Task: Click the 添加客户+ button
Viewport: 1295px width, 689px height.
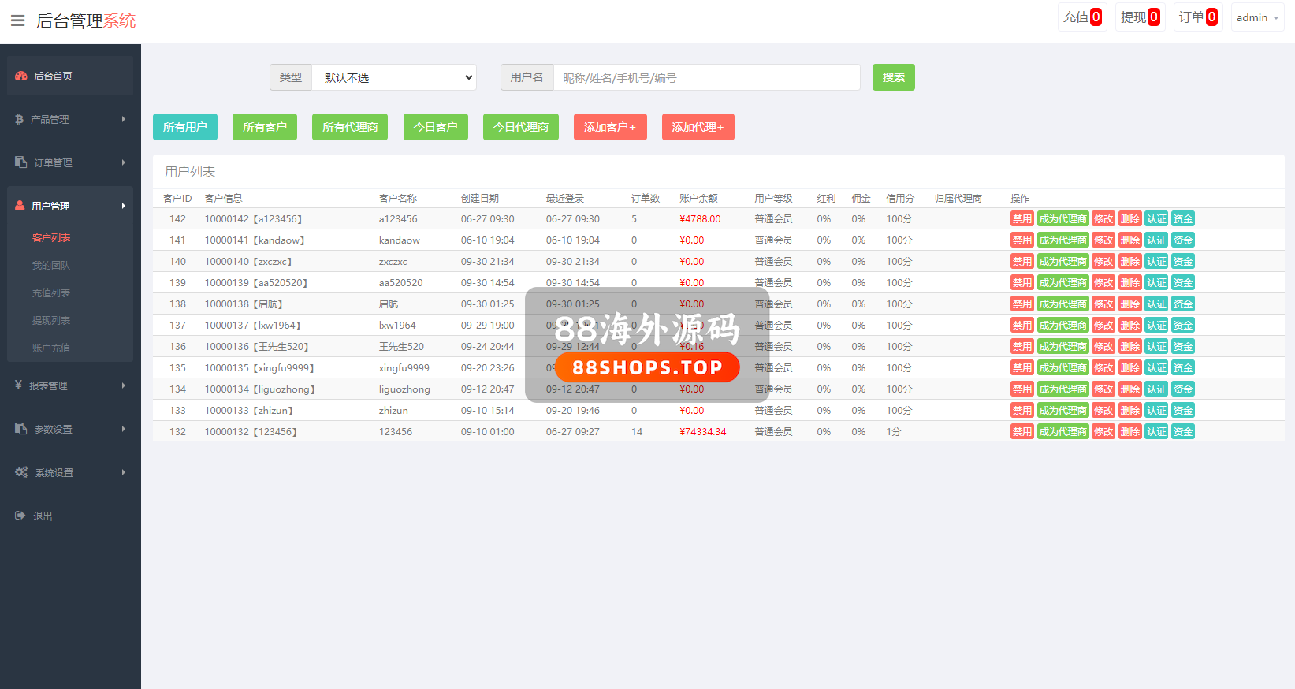Action: pos(609,127)
